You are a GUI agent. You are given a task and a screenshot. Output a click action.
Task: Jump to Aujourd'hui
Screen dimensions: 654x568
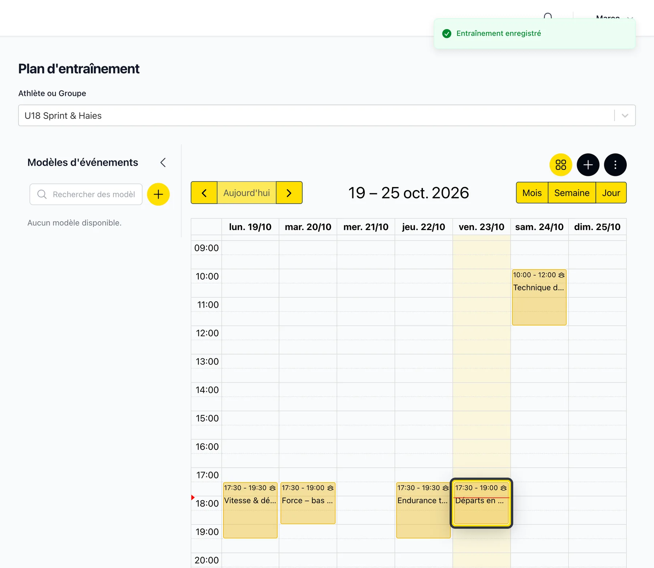click(247, 193)
